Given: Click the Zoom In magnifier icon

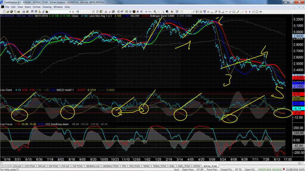Looking at the screenshot, I should pos(155,12).
